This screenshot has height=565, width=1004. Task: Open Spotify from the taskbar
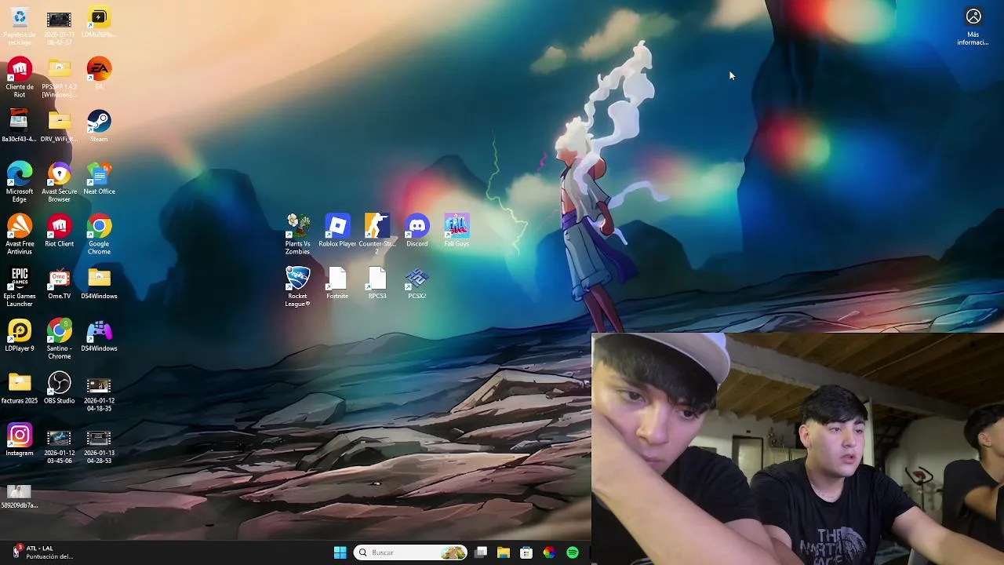[573, 552]
